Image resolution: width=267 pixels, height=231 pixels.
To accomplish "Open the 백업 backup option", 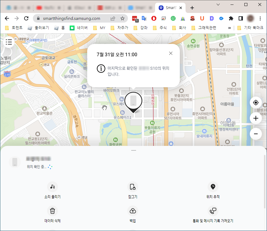I will [x=133, y=214].
